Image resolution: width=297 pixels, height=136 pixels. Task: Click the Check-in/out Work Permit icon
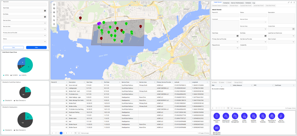click(x=226, y=116)
